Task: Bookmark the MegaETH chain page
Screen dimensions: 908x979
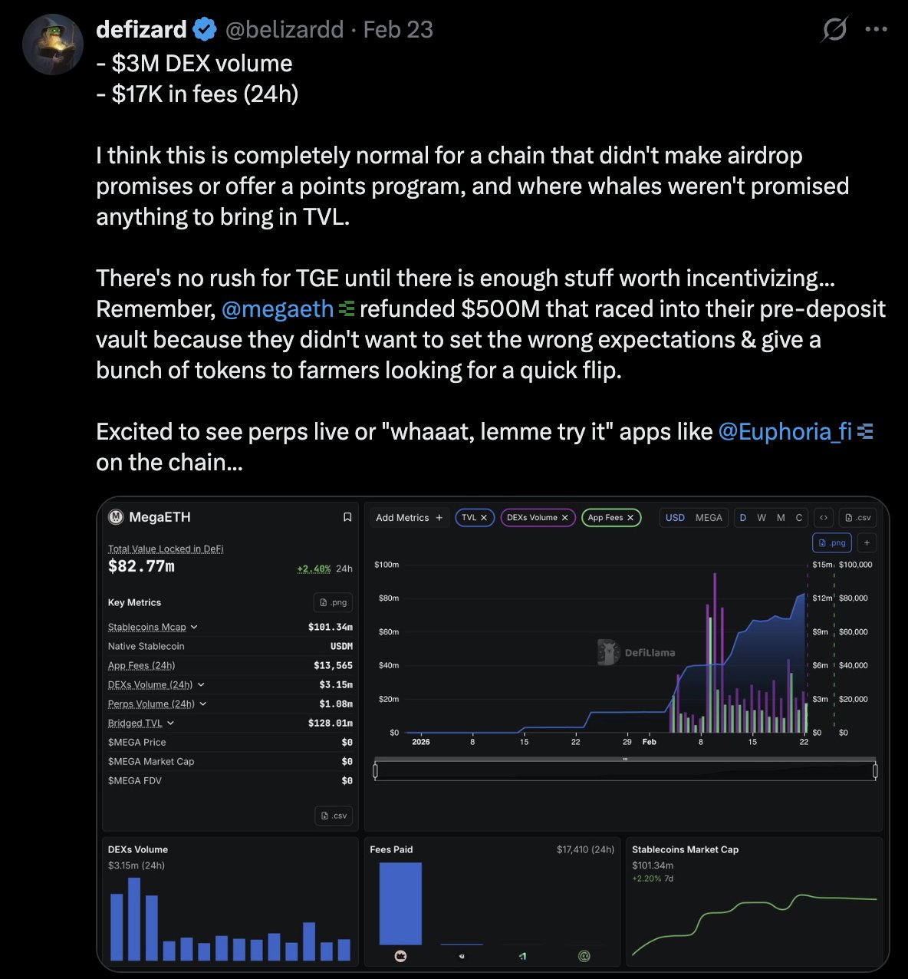Action: pos(347,517)
